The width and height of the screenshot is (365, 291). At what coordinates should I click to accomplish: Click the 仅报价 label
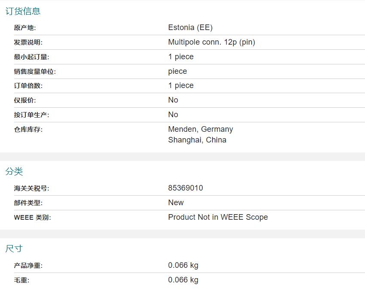(24, 100)
